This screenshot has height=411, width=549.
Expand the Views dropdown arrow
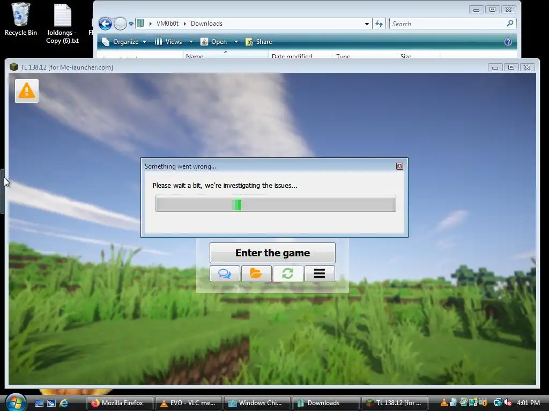point(191,42)
